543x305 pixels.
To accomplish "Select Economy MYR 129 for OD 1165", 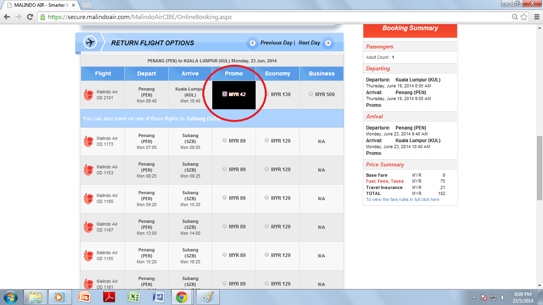I will tap(267, 197).
